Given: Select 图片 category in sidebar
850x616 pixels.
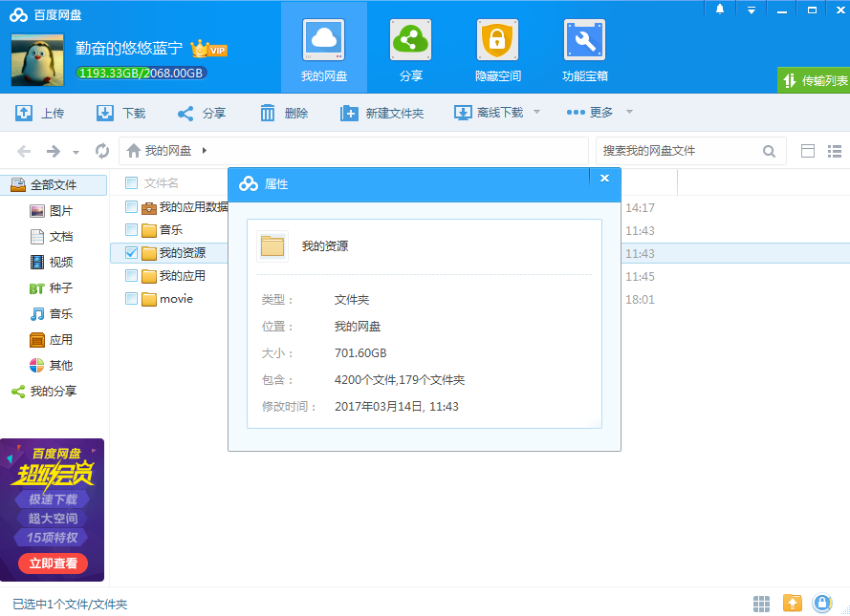Looking at the screenshot, I should coord(52,210).
